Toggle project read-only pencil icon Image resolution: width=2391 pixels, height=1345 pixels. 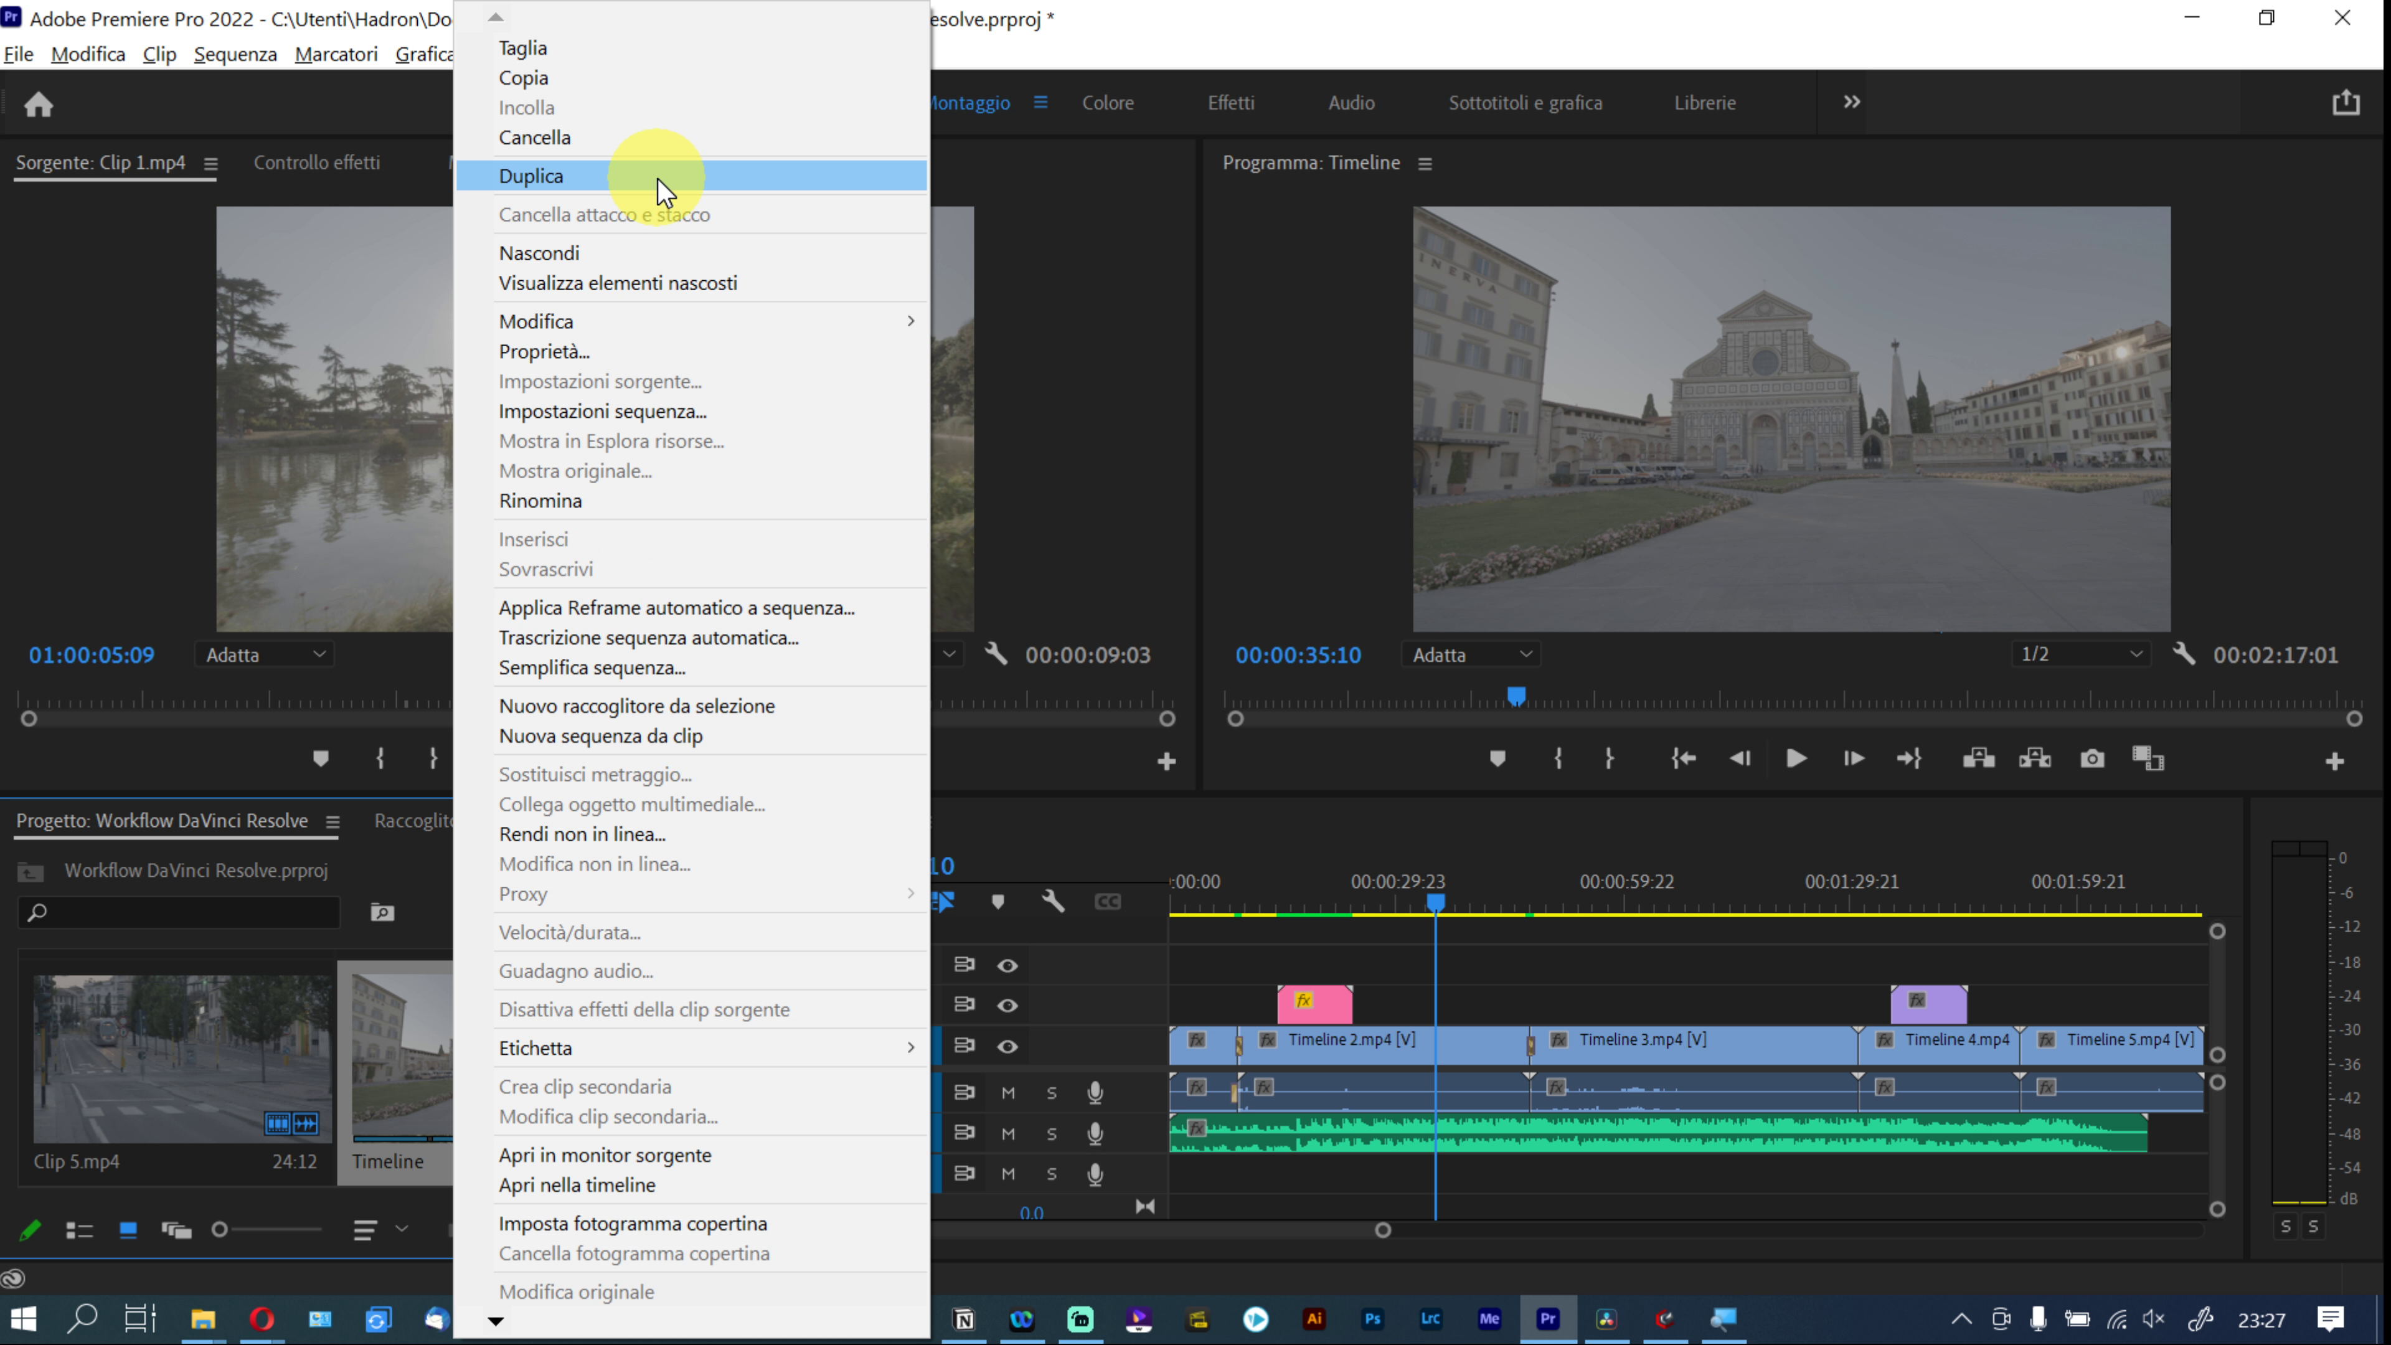click(30, 1231)
